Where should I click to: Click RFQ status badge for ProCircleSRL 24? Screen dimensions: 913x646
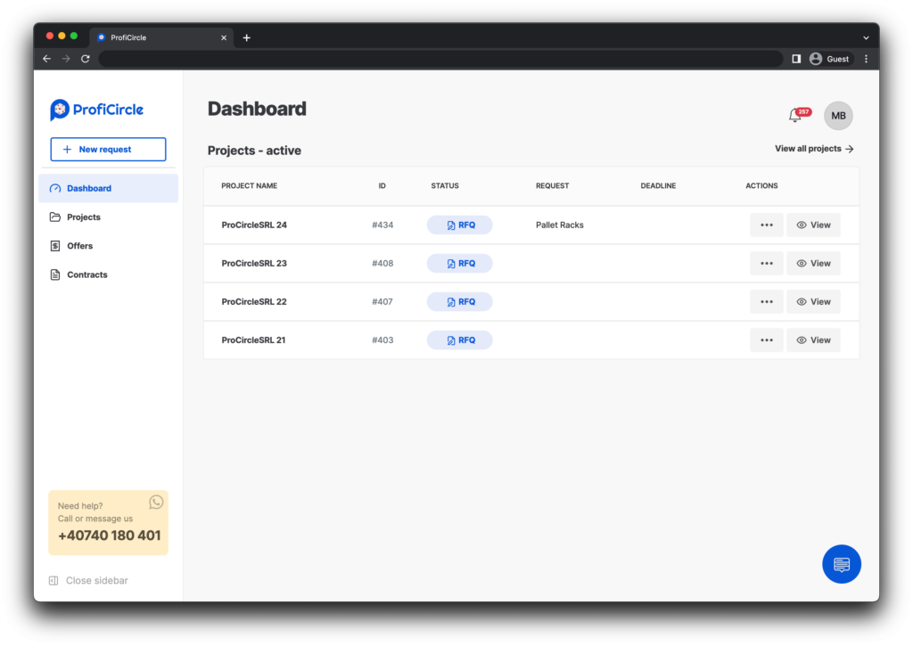459,225
